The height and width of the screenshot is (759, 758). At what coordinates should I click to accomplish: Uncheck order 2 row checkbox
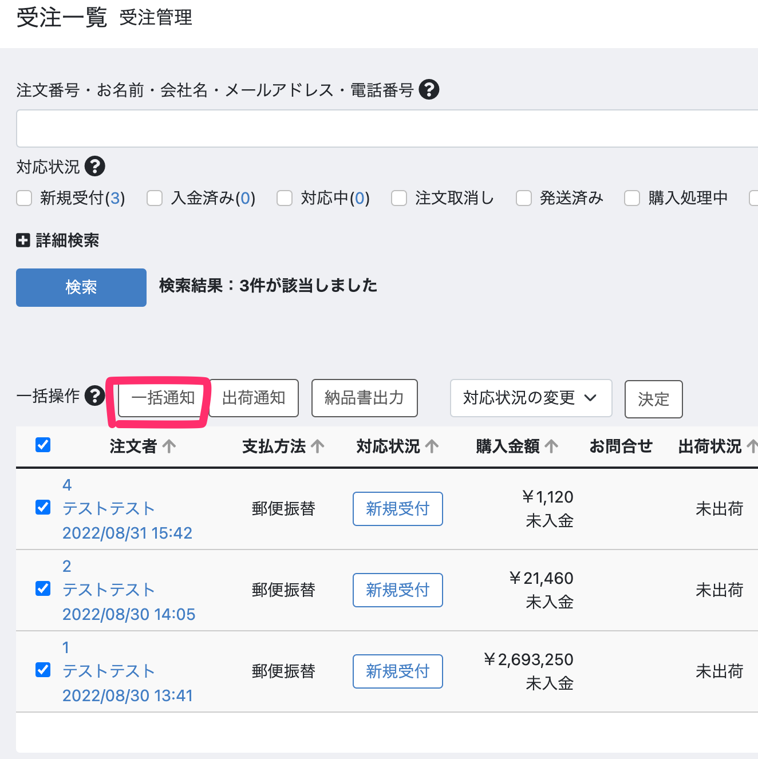[x=43, y=588]
